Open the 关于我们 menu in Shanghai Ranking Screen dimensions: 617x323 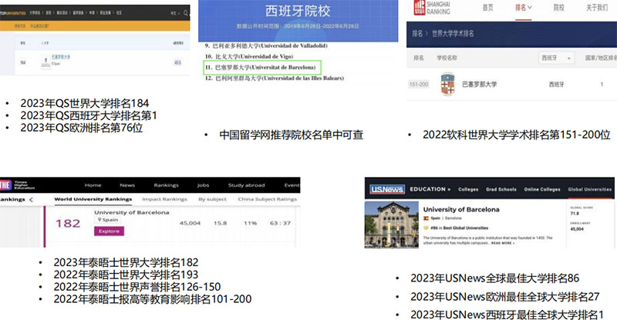click(597, 8)
